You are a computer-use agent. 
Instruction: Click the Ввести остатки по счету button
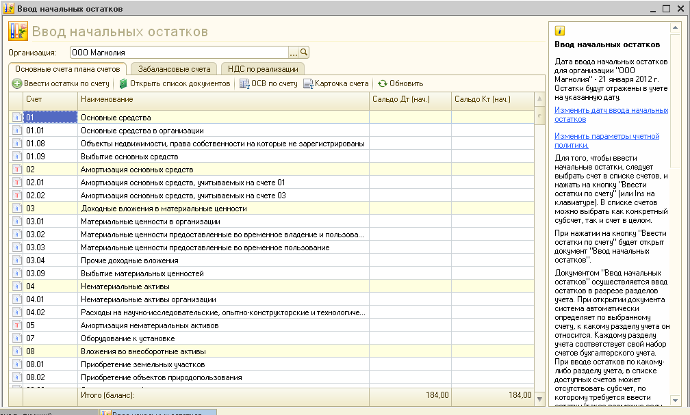pos(61,83)
